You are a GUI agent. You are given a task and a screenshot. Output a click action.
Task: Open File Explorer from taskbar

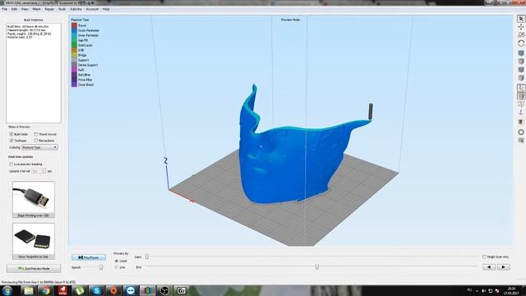(29, 290)
